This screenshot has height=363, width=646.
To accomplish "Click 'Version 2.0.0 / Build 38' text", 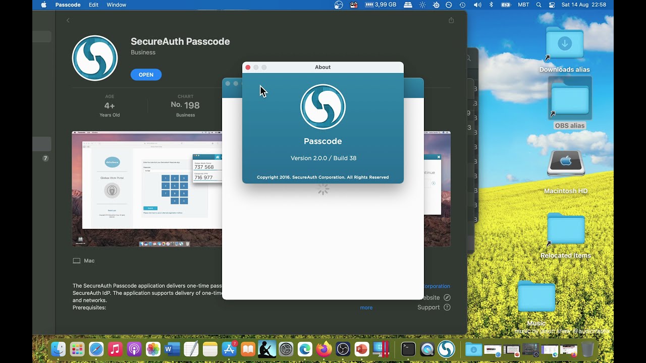I will coord(324,158).
